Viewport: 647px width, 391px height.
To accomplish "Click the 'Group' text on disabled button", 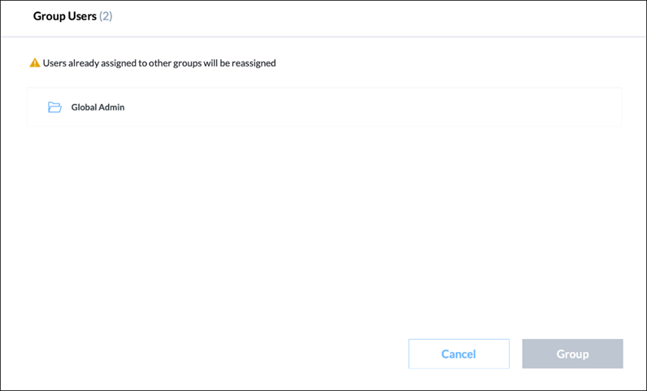I will pyautogui.click(x=572, y=354).
